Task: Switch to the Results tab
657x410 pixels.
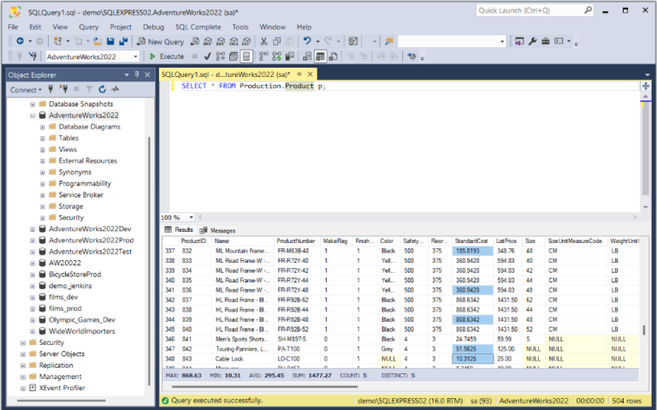Action: (179, 229)
